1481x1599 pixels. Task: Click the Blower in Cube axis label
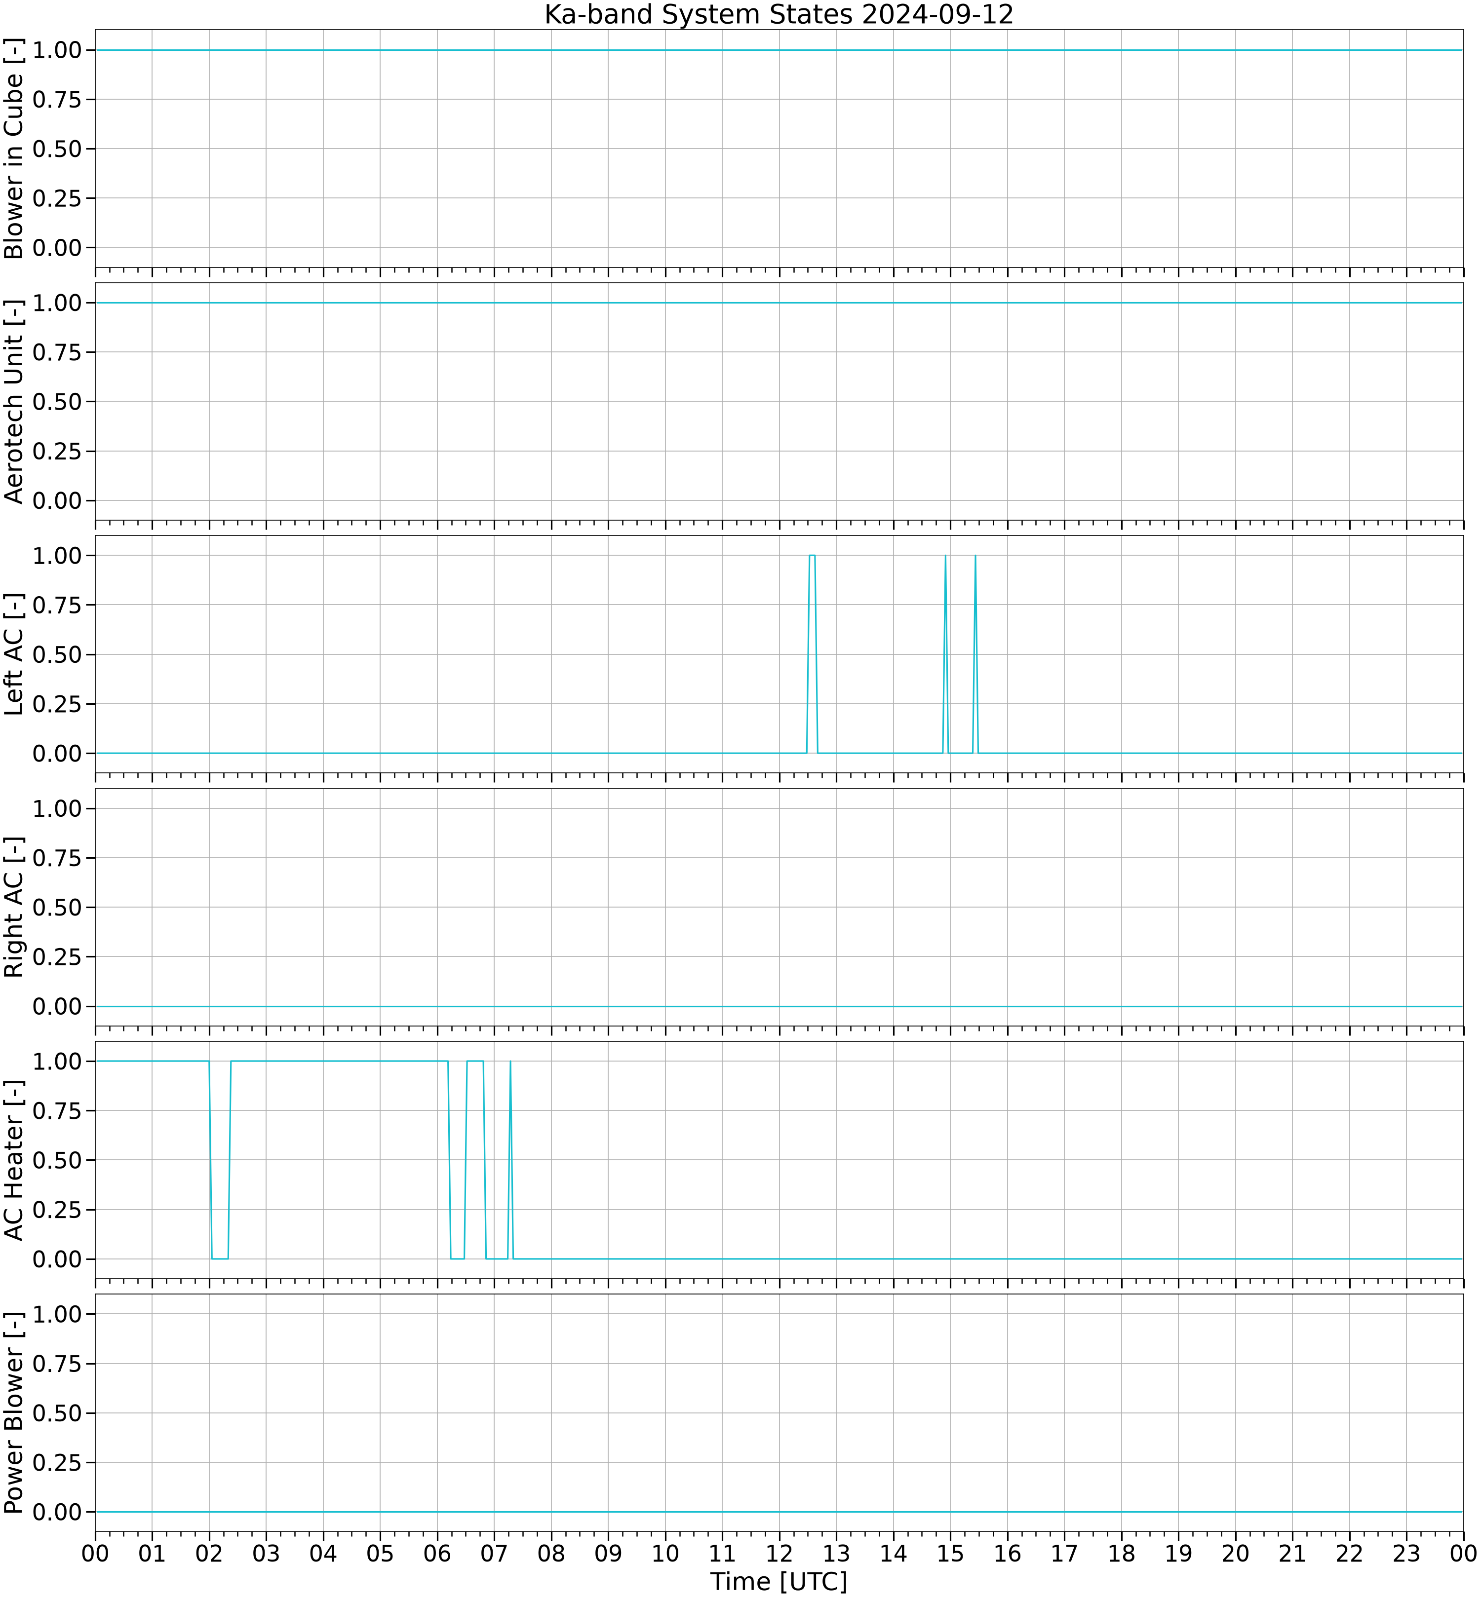pyautogui.click(x=14, y=148)
